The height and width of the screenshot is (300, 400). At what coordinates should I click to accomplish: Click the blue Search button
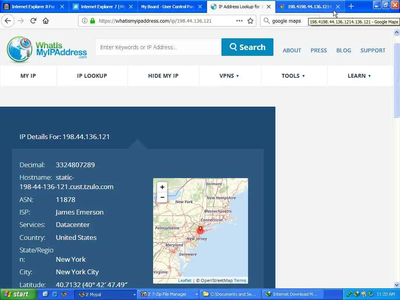coord(247,47)
